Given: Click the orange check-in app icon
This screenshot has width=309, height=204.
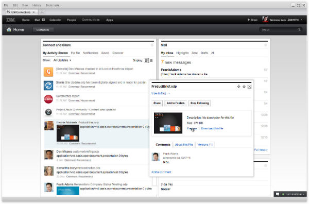Looking at the screenshot, I should 48,72.
